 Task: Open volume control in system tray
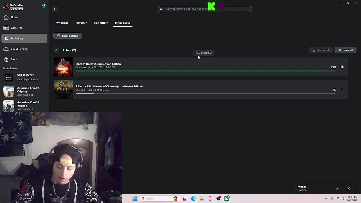(342, 199)
